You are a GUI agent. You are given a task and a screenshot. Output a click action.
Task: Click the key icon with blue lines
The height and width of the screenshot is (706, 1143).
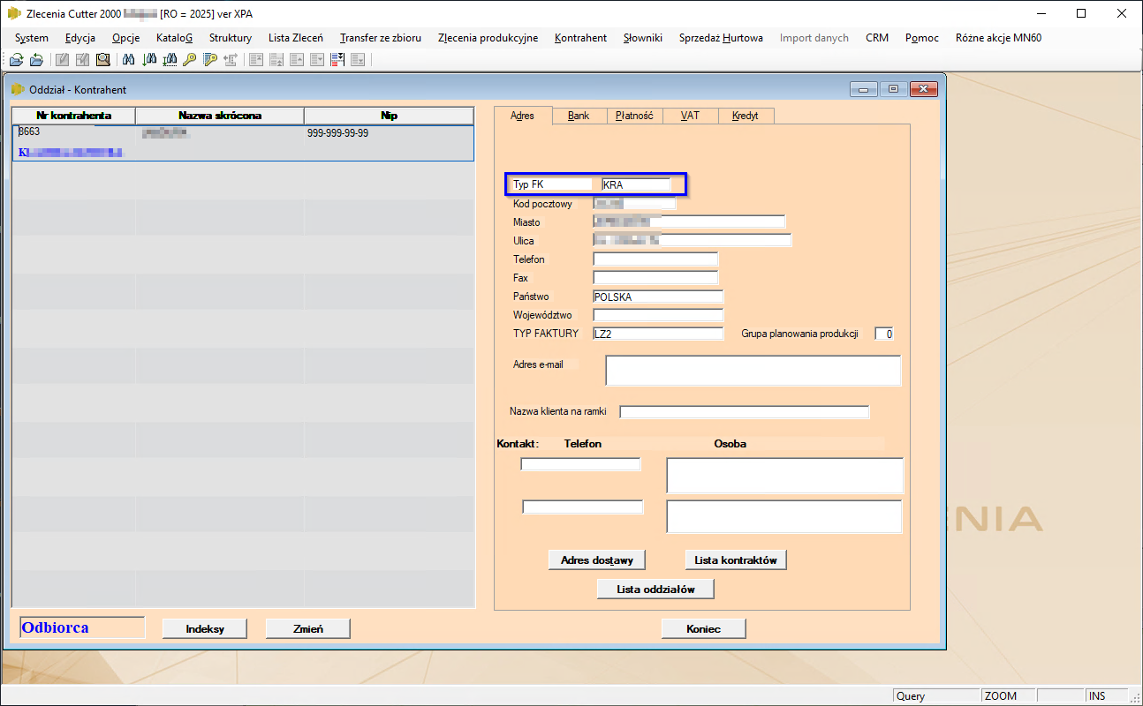(210, 60)
